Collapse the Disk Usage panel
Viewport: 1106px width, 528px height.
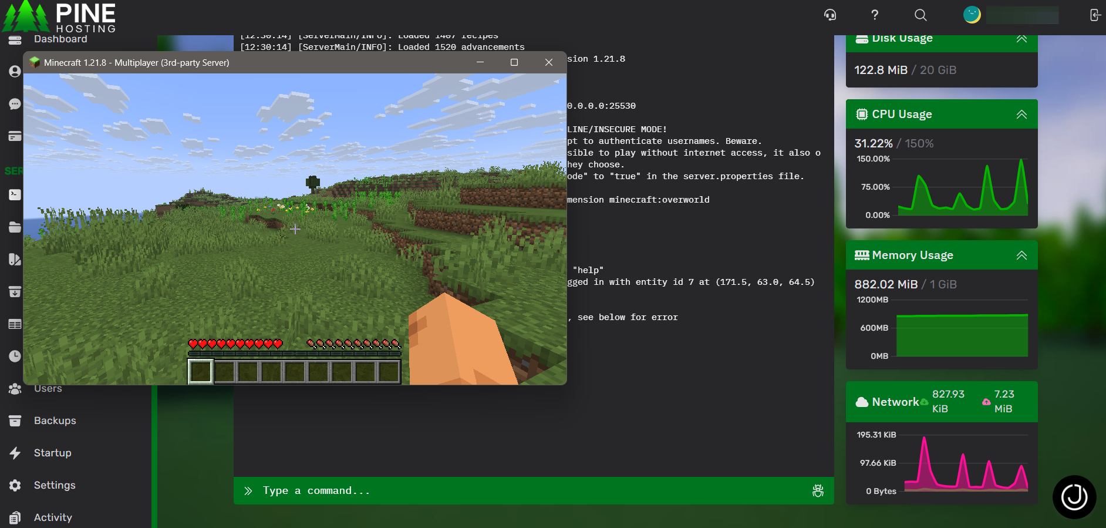coord(1021,39)
